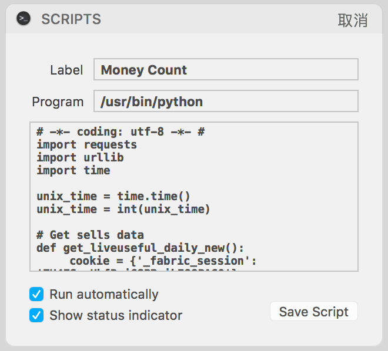
Task: Click the SCRIPTS header title
Action: [71, 19]
